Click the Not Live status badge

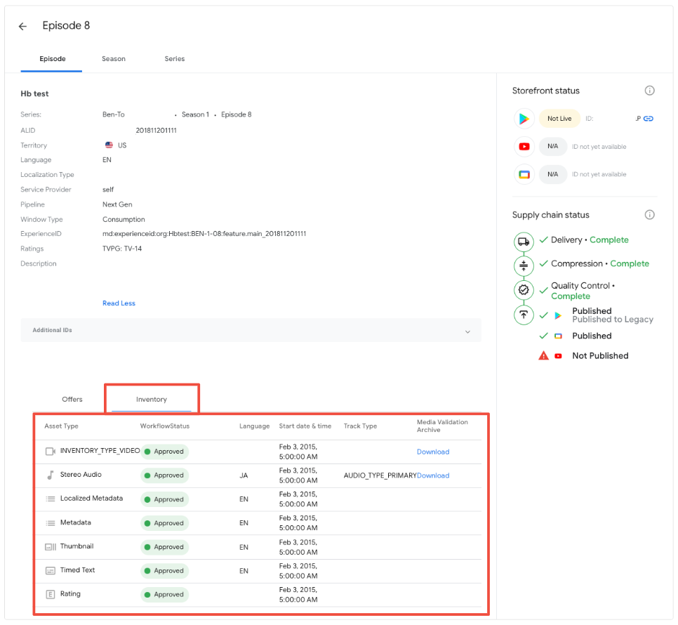coord(559,119)
